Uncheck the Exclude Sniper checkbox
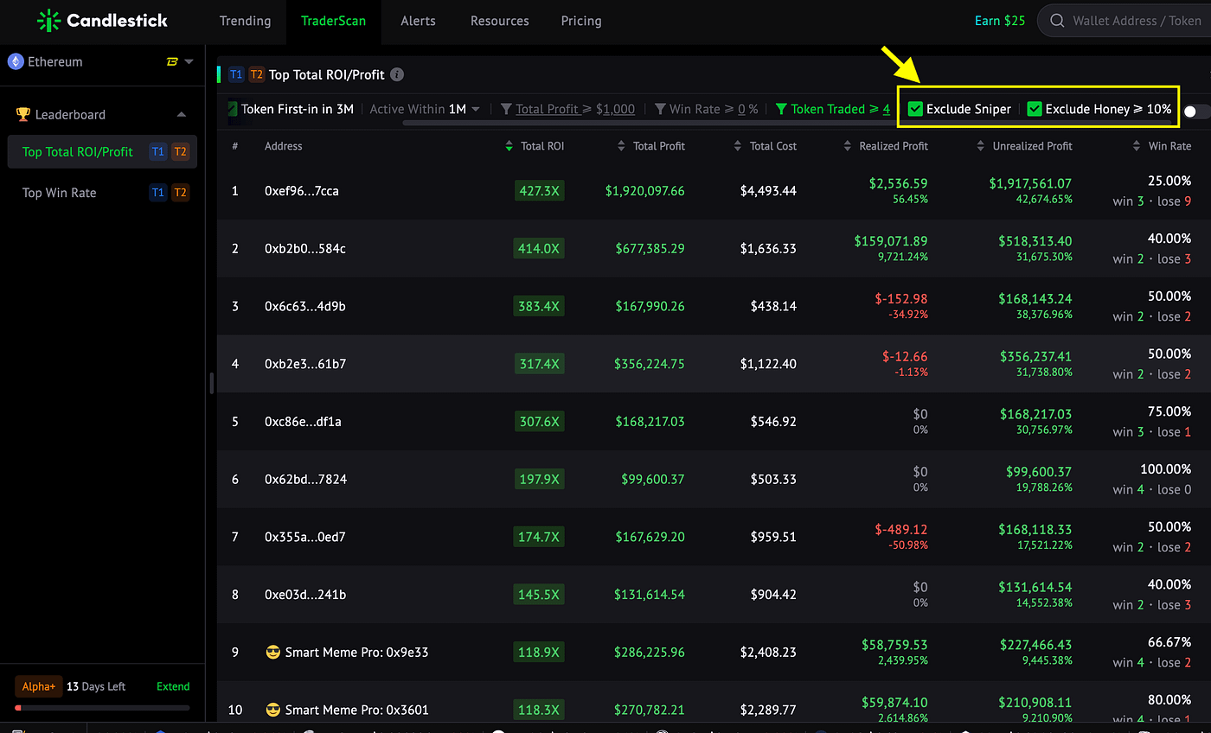1211x733 pixels. point(915,109)
